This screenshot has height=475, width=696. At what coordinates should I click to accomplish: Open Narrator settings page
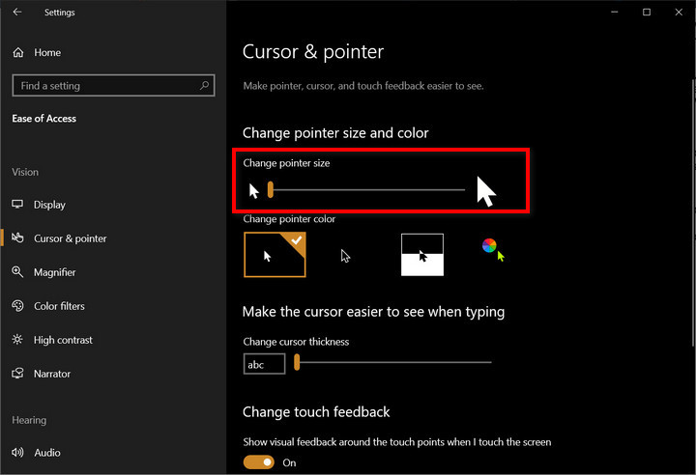pos(52,374)
